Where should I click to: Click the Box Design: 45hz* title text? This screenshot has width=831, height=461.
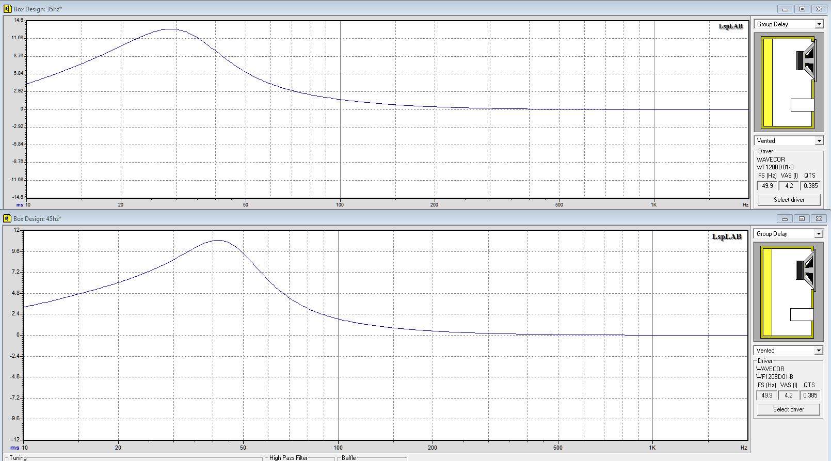37,219
